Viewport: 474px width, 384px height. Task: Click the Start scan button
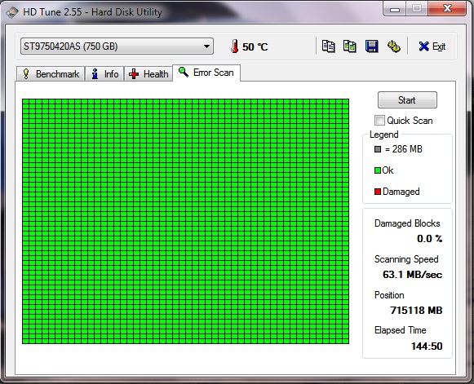[407, 100]
